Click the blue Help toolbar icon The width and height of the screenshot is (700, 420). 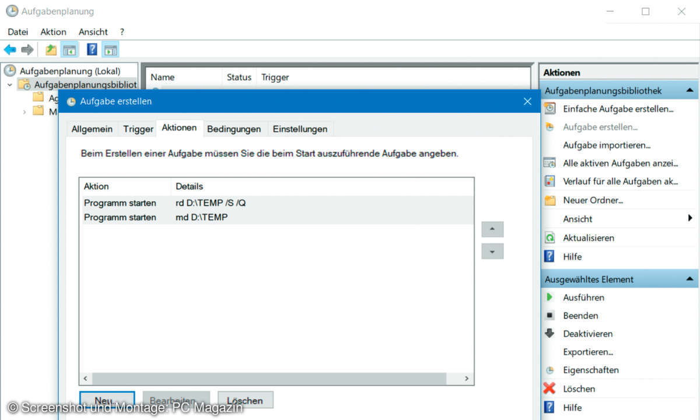[92, 50]
